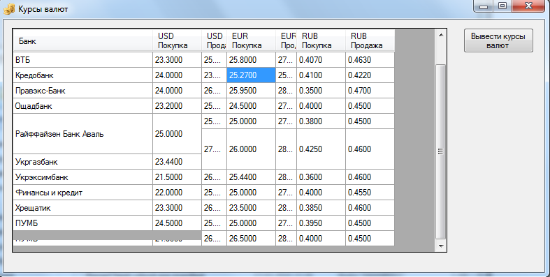The height and width of the screenshot is (277, 550).
Task: Select the 'Финансы и кредит' cell
Action: click(x=82, y=193)
